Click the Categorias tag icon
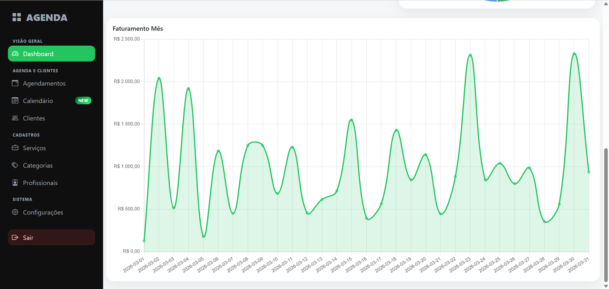The image size is (609, 289). coord(15,165)
